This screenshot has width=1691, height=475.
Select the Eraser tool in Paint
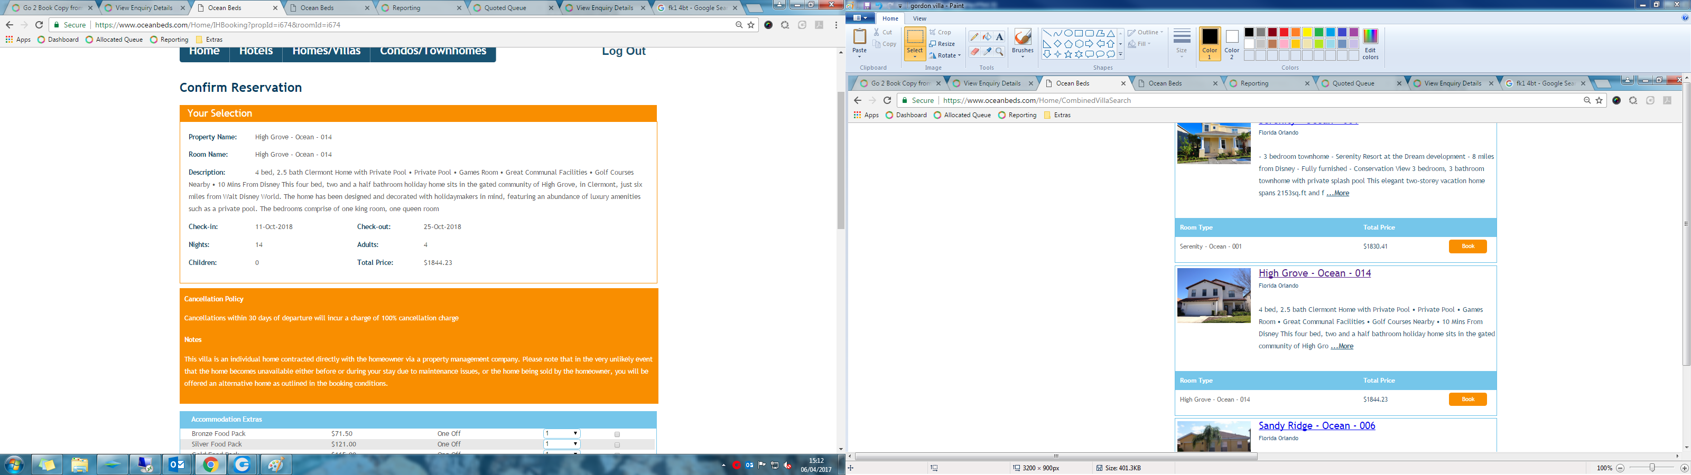974,51
